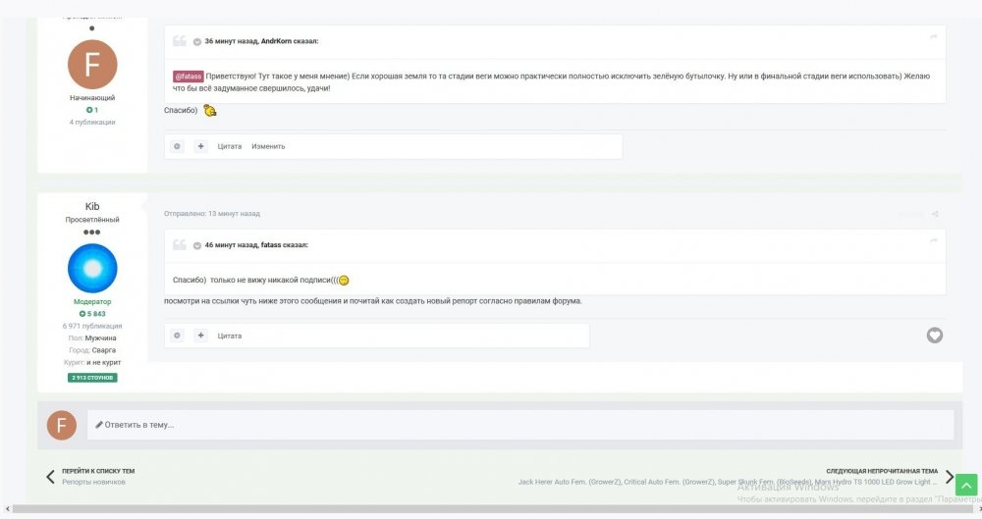
Task: Click the heart reaction icon on Kib's post
Action: 935,336
